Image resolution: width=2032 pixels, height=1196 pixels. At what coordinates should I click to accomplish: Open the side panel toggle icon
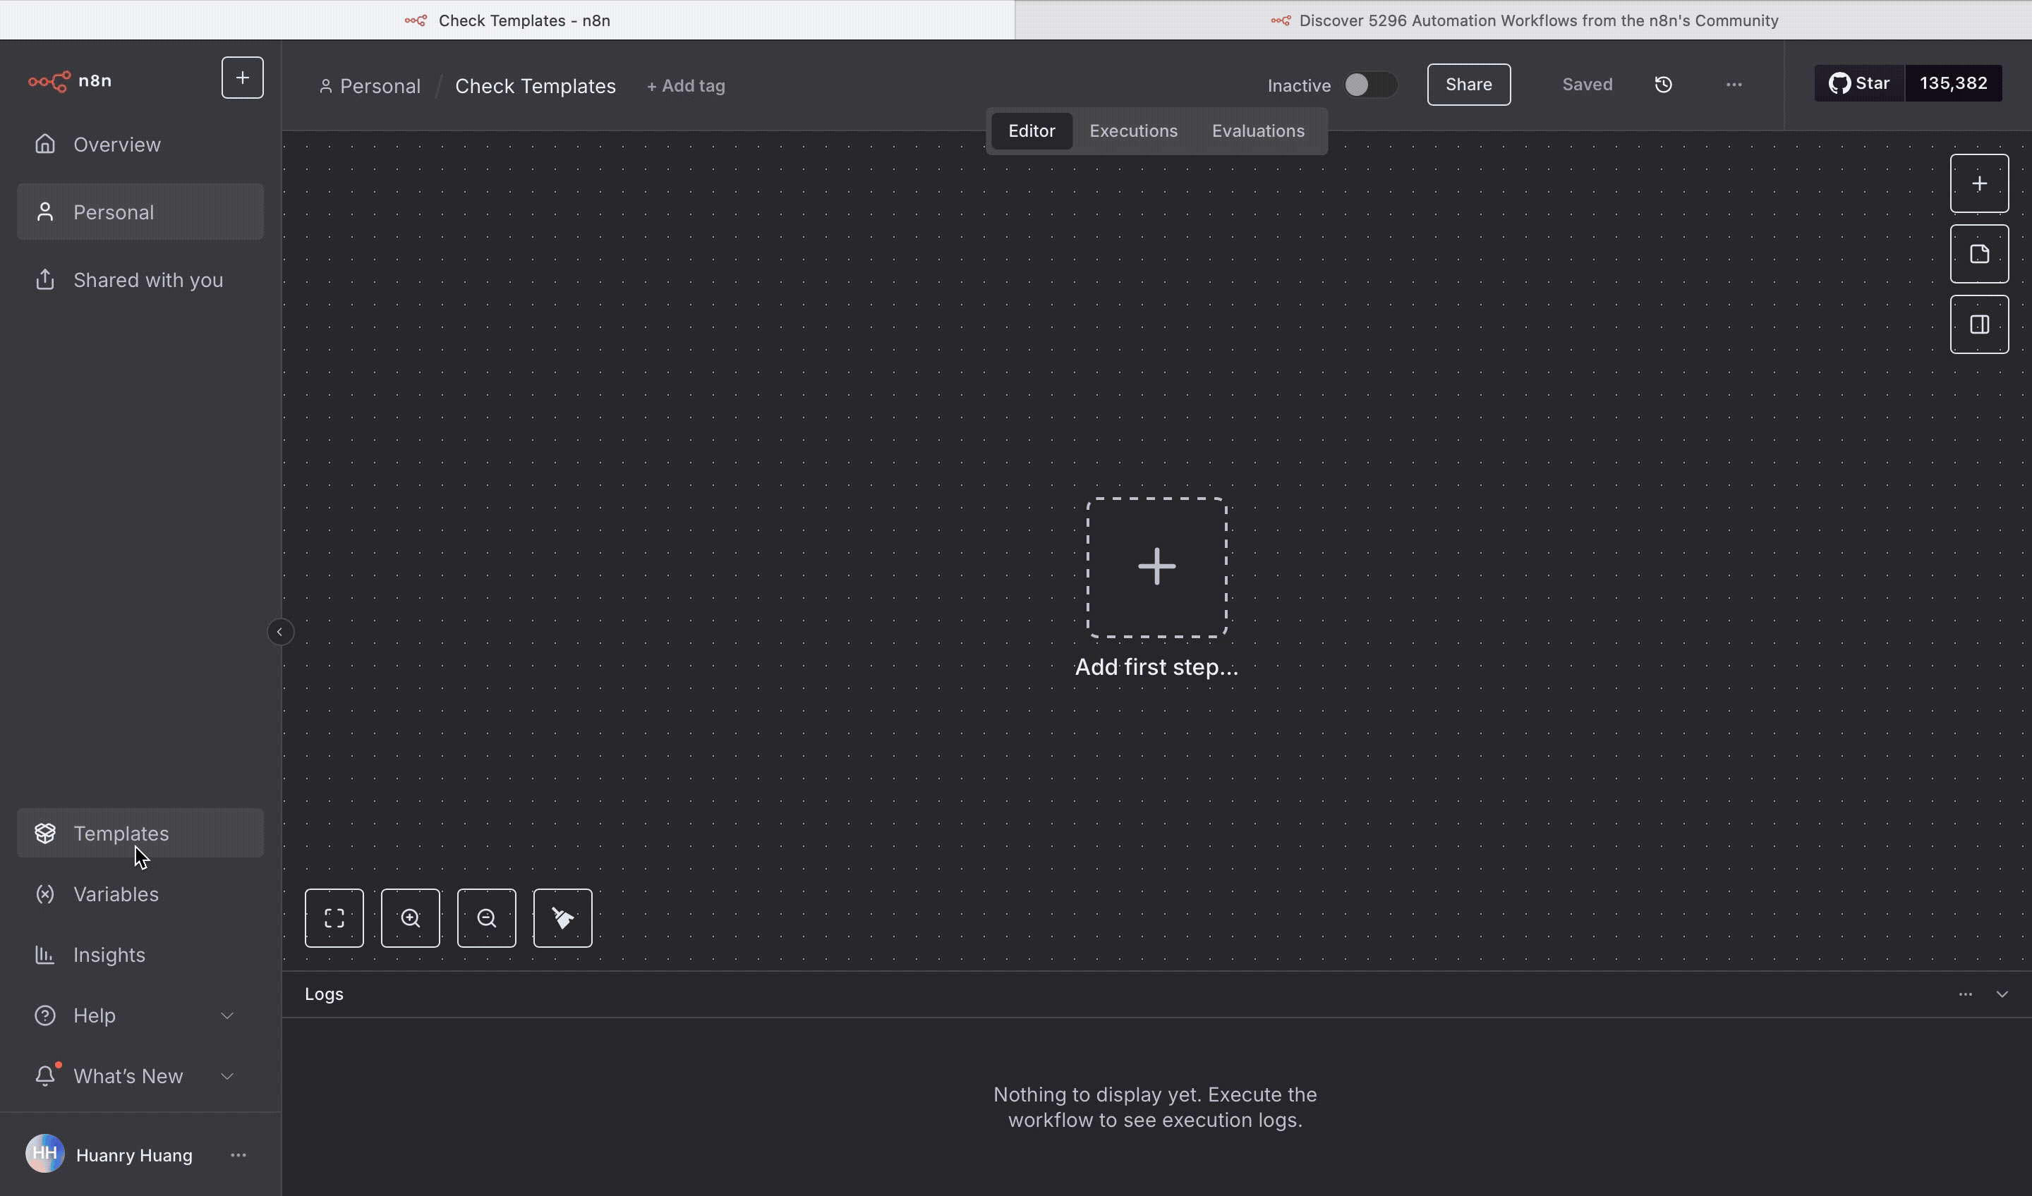[x=1979, y=325]
